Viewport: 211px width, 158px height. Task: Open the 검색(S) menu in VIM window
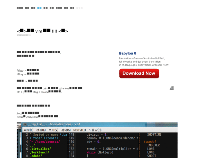[66, 130]
